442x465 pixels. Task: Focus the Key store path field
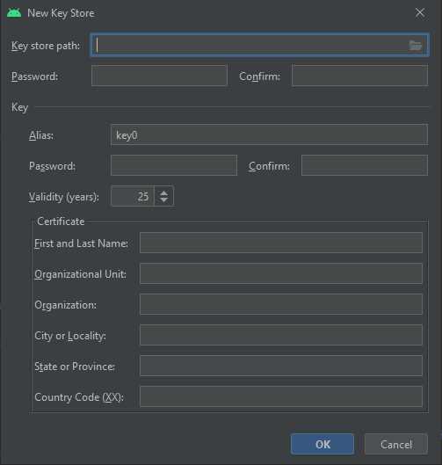(x=260, y=45)
